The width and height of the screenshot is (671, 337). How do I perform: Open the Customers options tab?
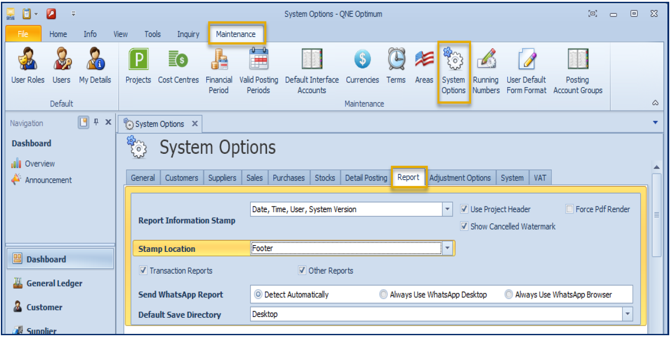tap(181, 178)
